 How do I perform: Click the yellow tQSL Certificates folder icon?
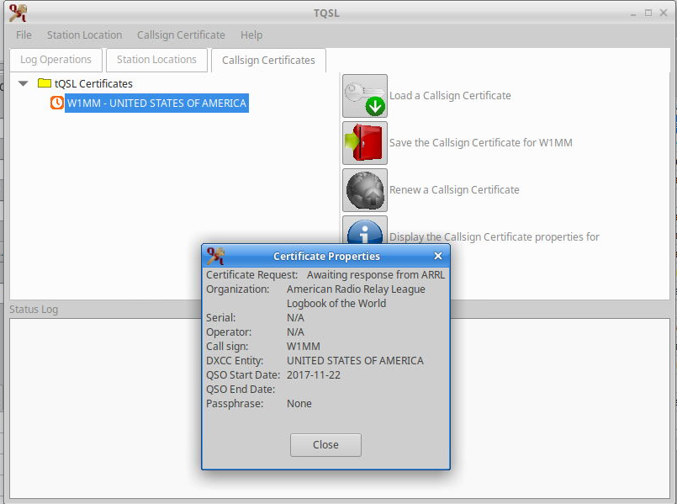pyautogui.click(x=45, y=83)
